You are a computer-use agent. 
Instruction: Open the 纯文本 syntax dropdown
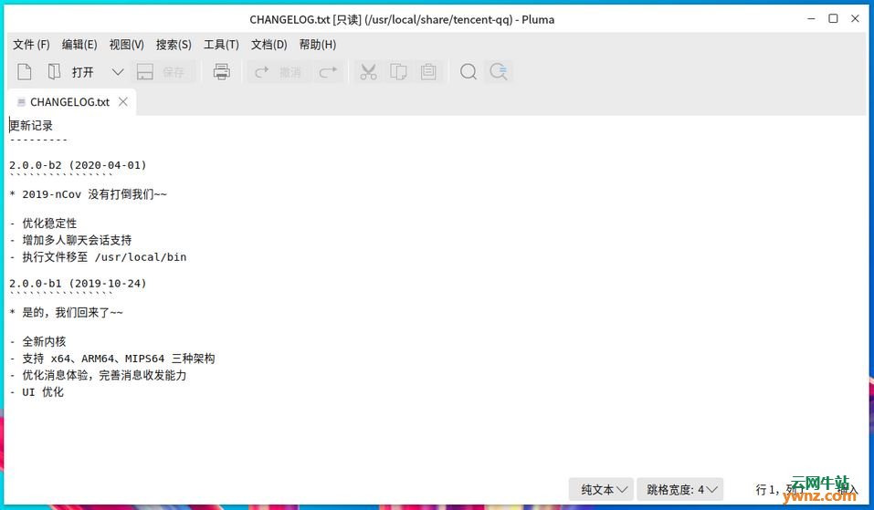pyautogui.click(x=601, y=489)
